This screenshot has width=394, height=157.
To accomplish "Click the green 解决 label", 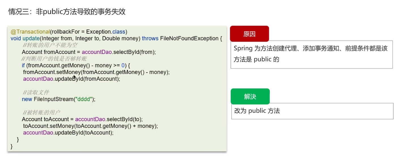I will [x=250, y=97].
